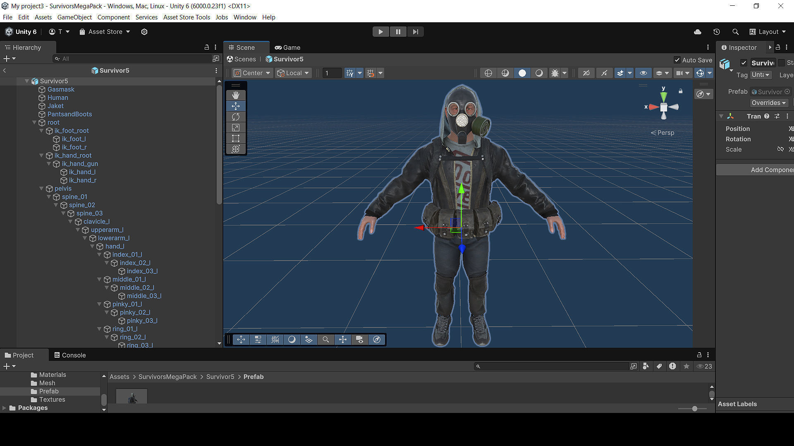Click the draw mode shaded circle icon
The width and height of the screenshot is (794, 446).
tap(522, 73)
